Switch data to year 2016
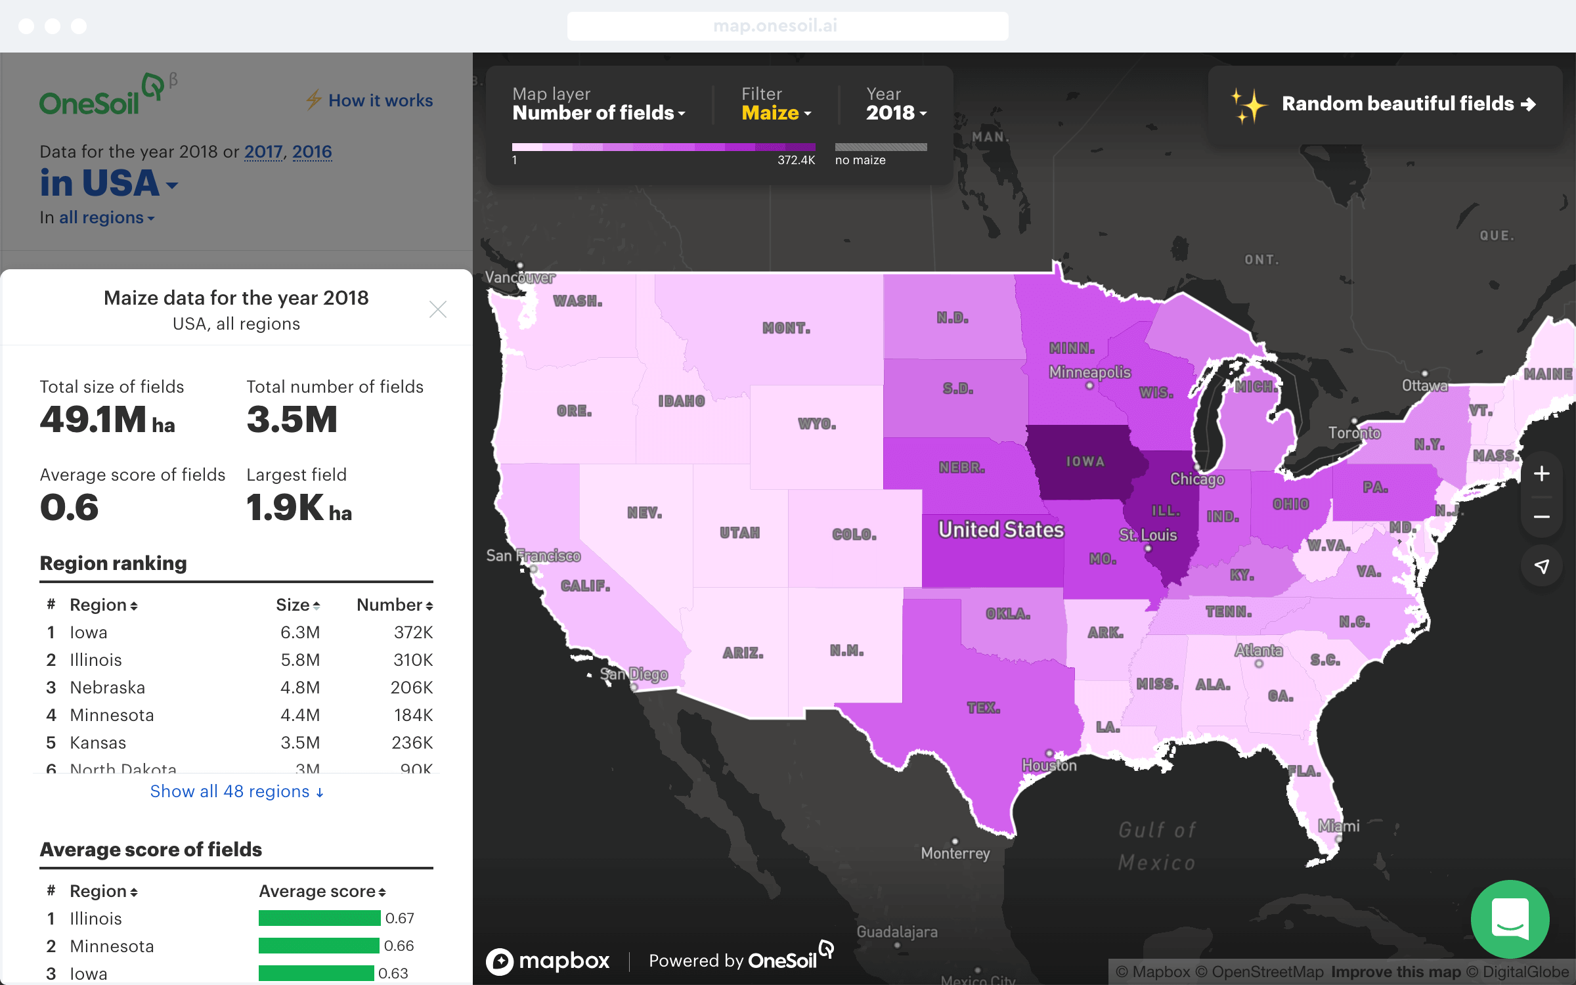 tap(312, 152)
